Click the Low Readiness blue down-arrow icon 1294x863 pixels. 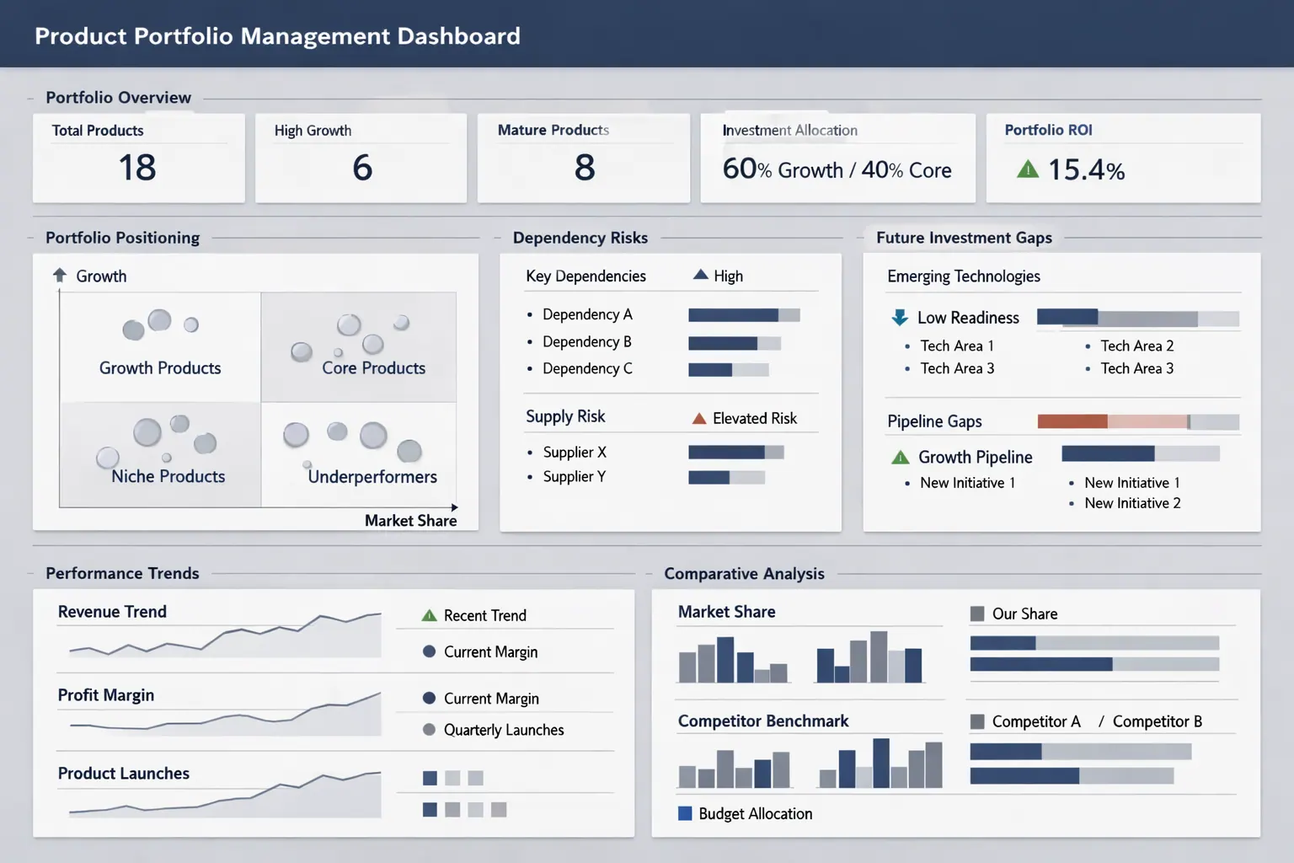coord(898,318)
